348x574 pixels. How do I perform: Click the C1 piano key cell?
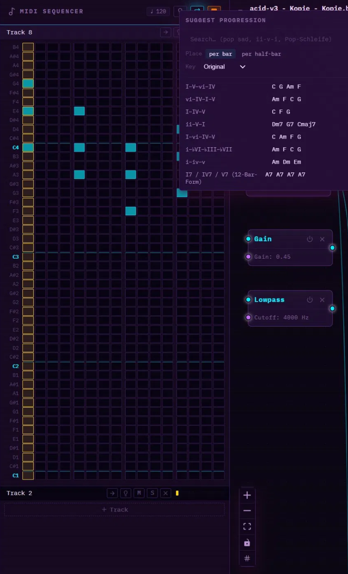pyautogui.click(x=28, y=475)
